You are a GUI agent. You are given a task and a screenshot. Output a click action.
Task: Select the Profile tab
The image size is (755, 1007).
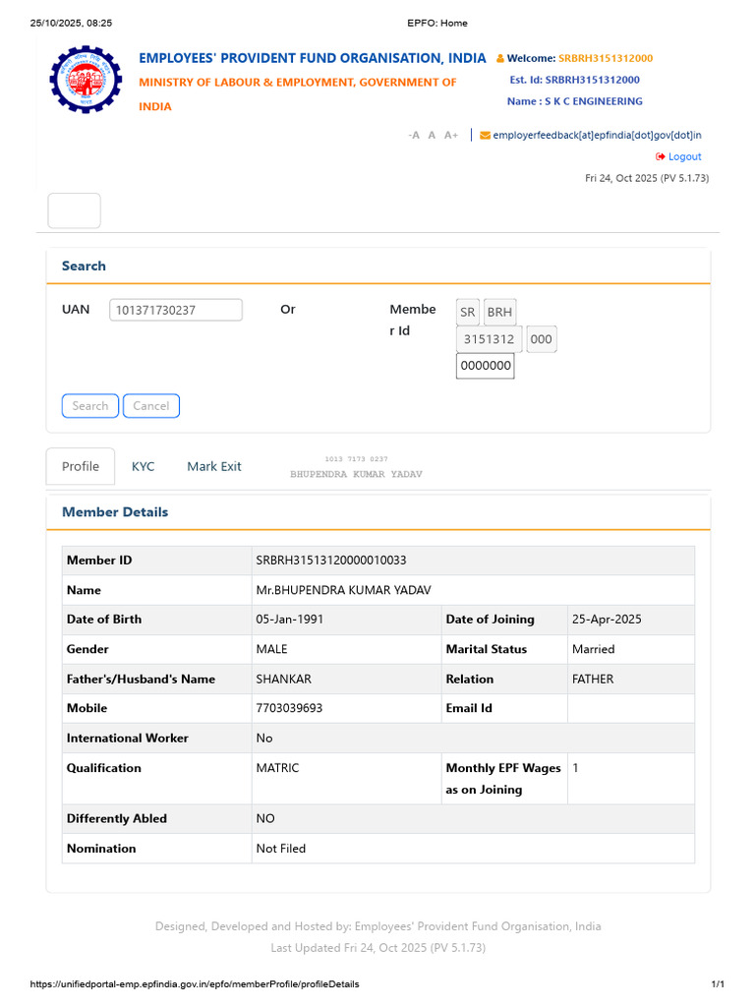(81, 466)
